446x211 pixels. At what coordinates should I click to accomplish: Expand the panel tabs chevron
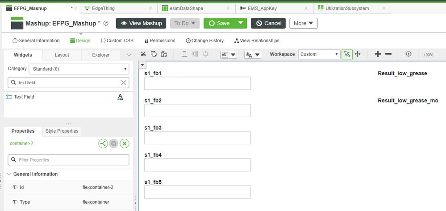coord(129,55)
